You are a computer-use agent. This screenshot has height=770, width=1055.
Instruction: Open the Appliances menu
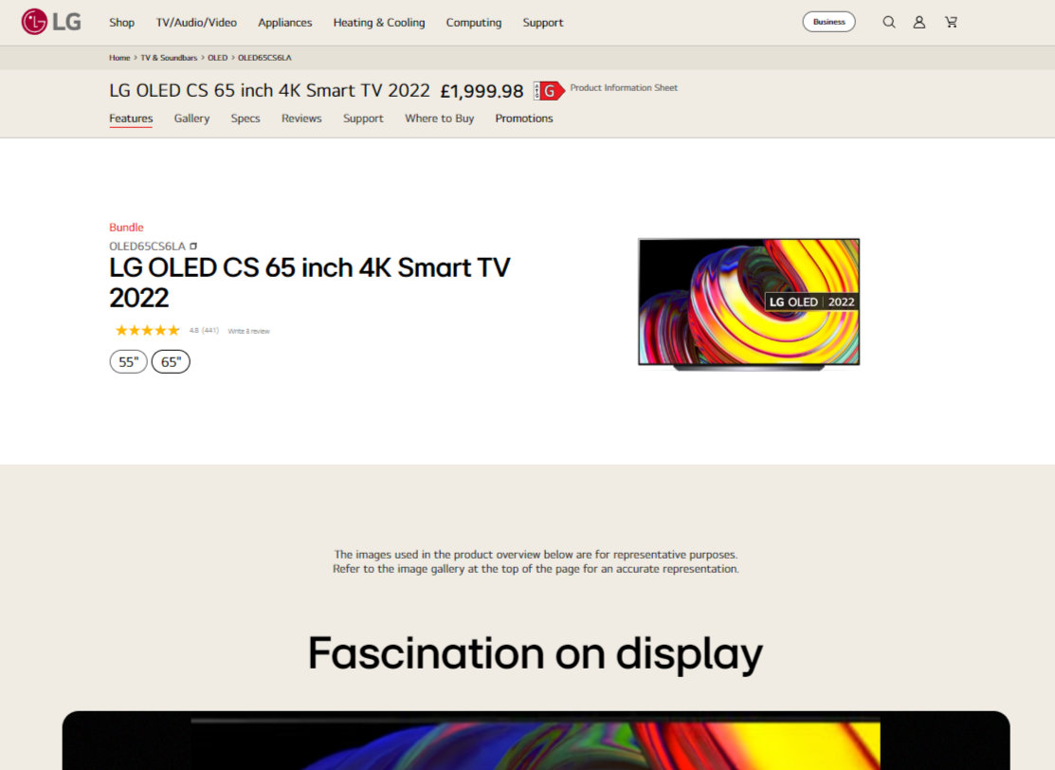(284, 22)
